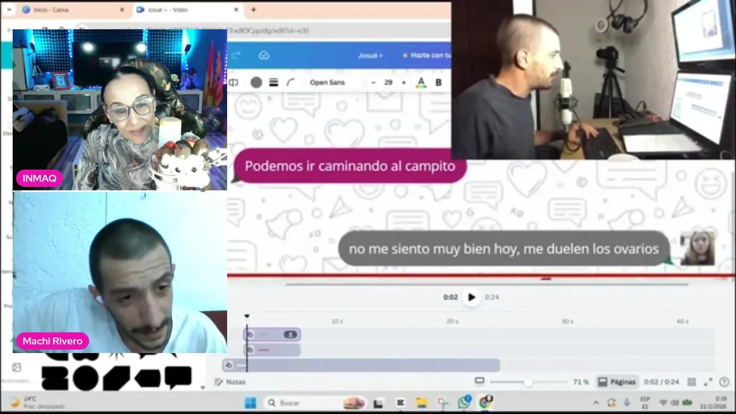
Task: Select the second short timeline track clip
Action: pyautogui.click(x=272, y=350)
